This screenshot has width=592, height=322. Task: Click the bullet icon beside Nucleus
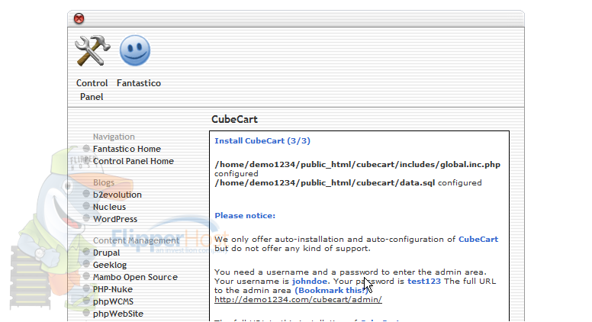pyautogui.click(x=86, y=206)
